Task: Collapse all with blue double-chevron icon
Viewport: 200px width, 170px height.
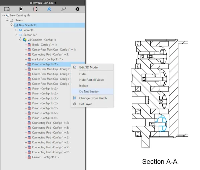Action: pos(49,9)
